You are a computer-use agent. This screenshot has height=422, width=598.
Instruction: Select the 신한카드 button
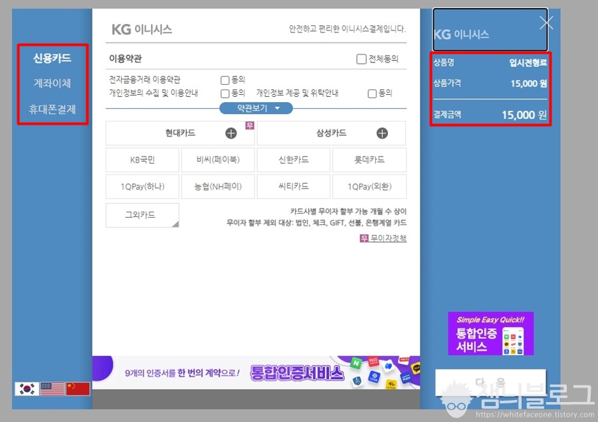293,160
